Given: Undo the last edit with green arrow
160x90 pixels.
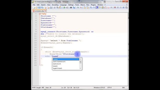Looking at the screenshot, I should pos(64,7).
